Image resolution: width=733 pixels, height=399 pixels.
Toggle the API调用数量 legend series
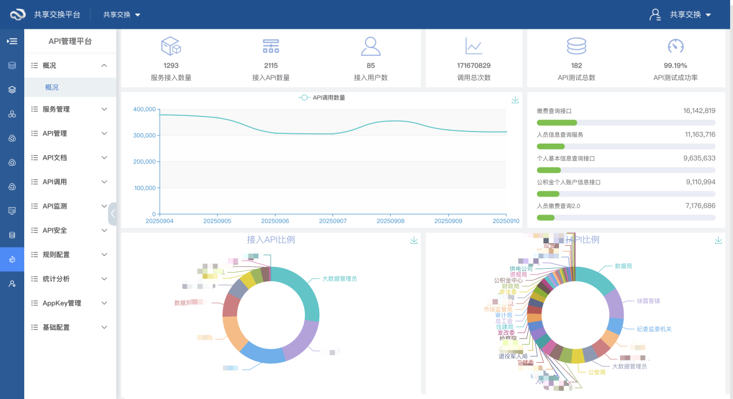pyautogui.click(x=322, y=97)
